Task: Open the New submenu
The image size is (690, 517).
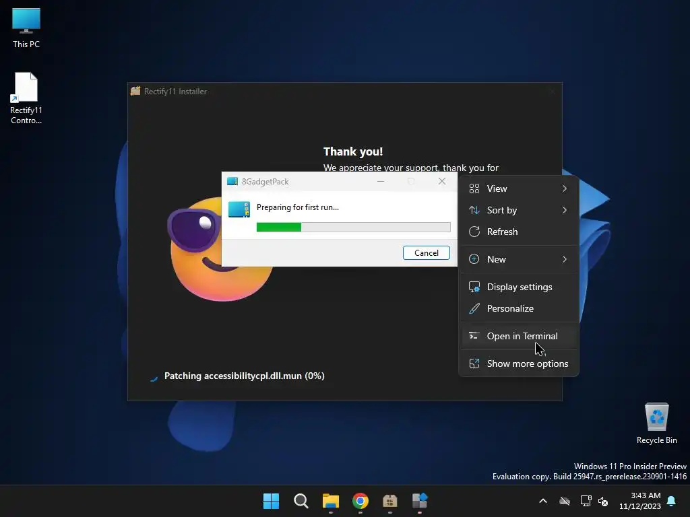Action: 518,259
